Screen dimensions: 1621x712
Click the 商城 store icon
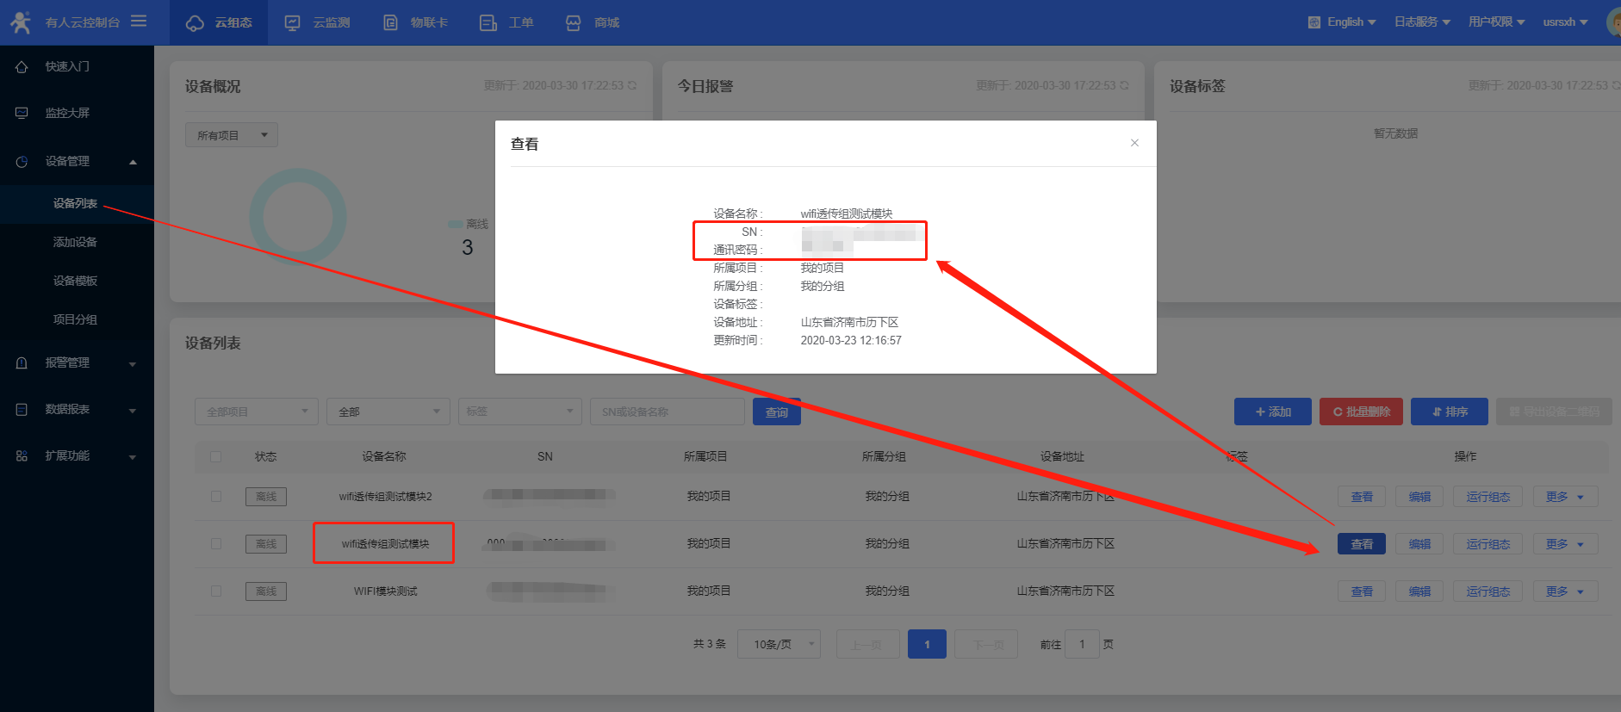coord(573,23)
